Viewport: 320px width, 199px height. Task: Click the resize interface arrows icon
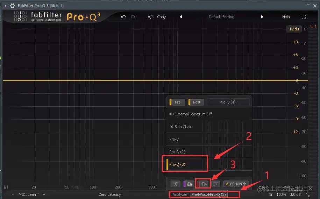(x=307, y=194)
